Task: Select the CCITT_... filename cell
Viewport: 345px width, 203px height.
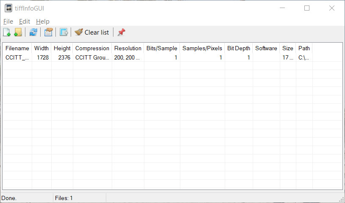Action: point(17,57)
